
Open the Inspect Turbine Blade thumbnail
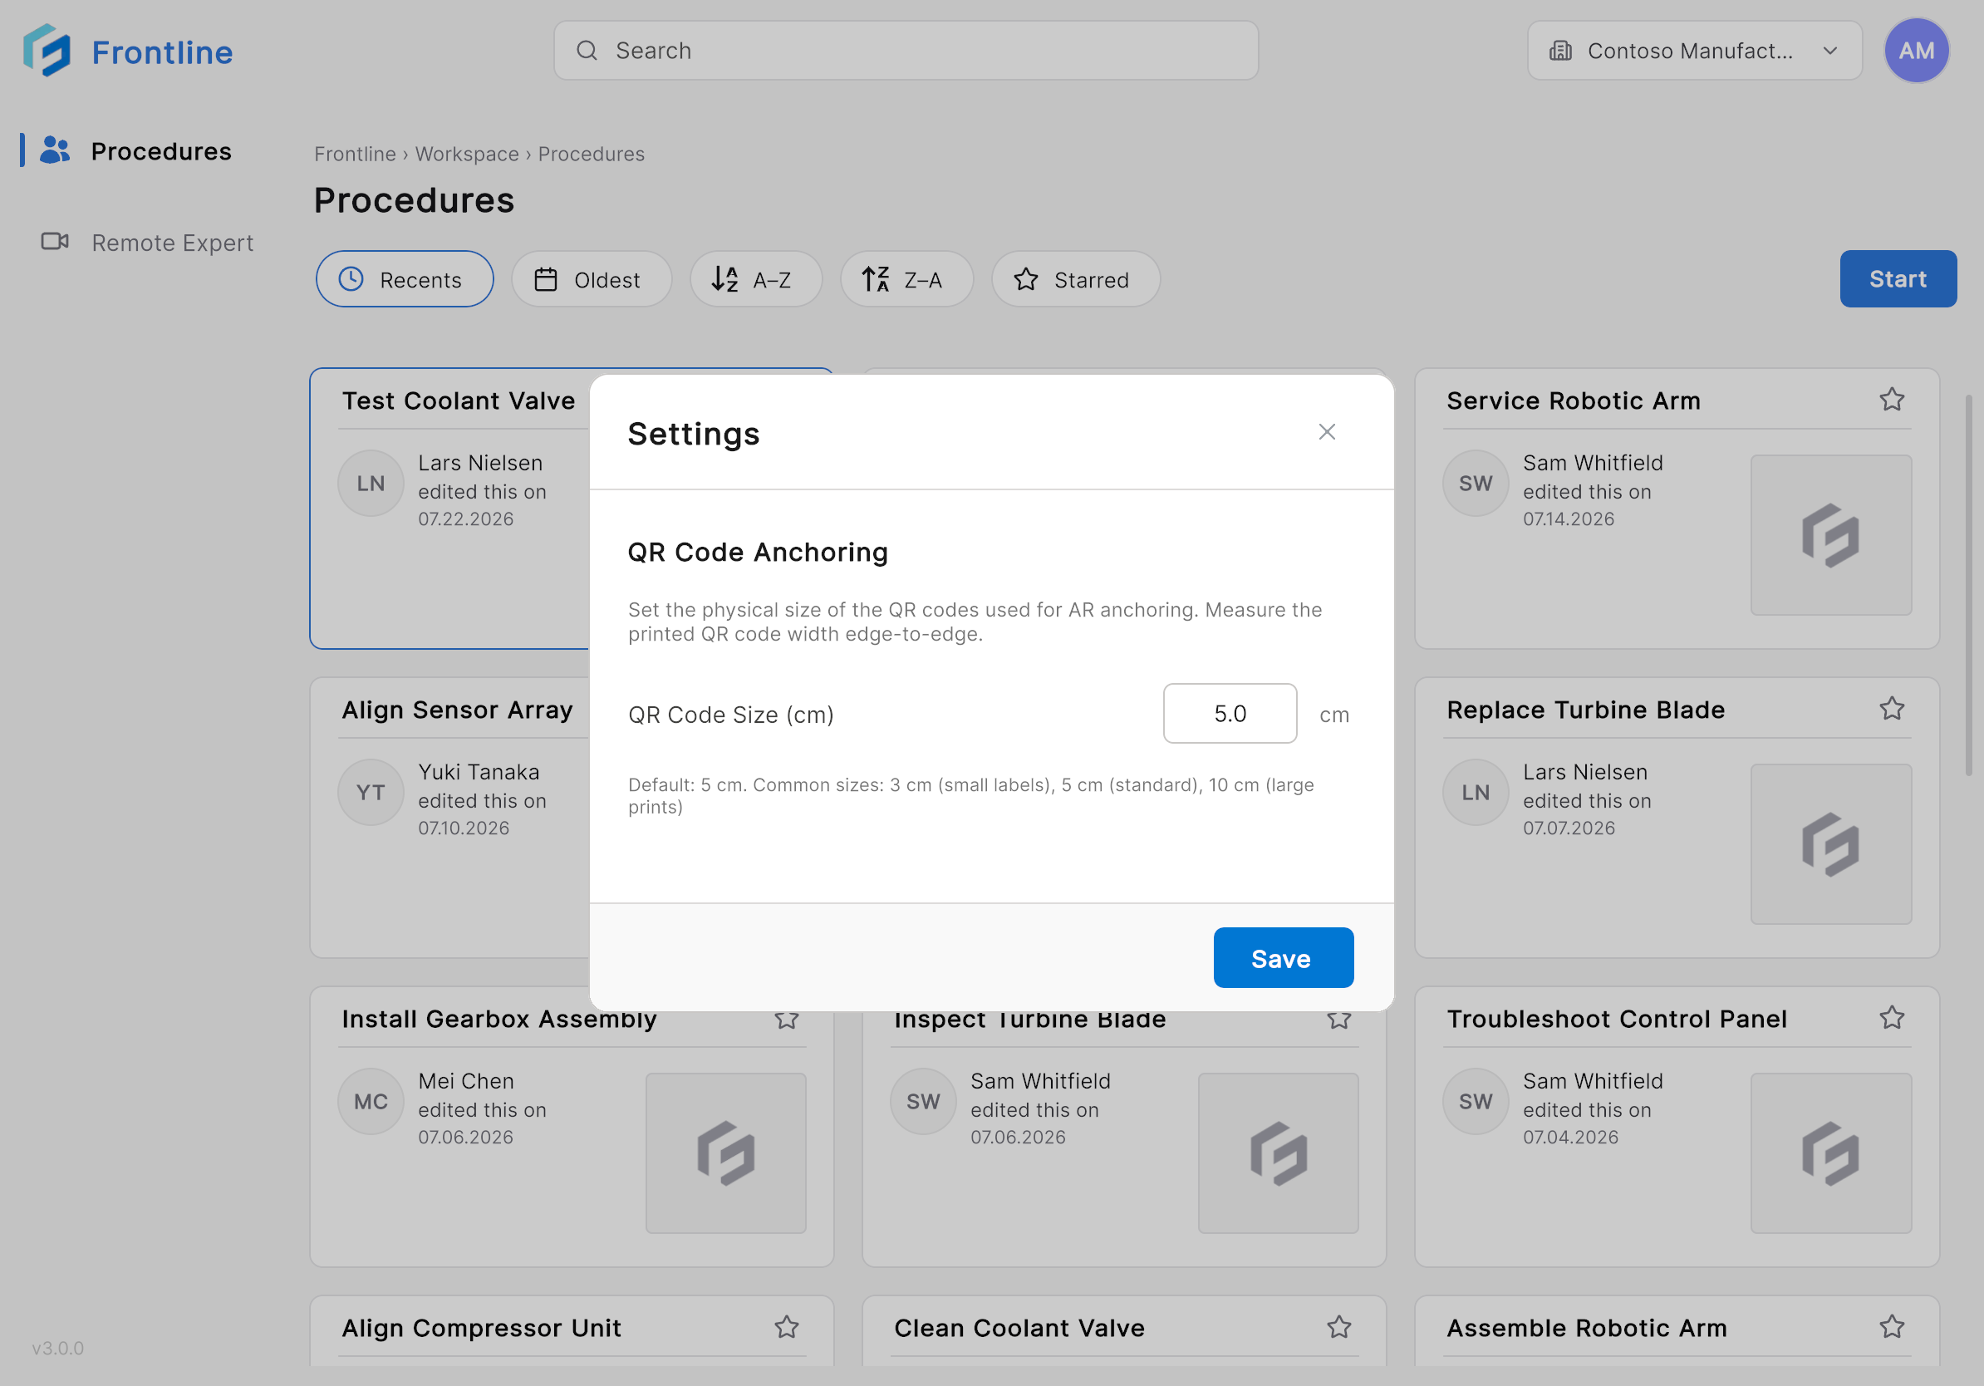tap(1278, 1153)
